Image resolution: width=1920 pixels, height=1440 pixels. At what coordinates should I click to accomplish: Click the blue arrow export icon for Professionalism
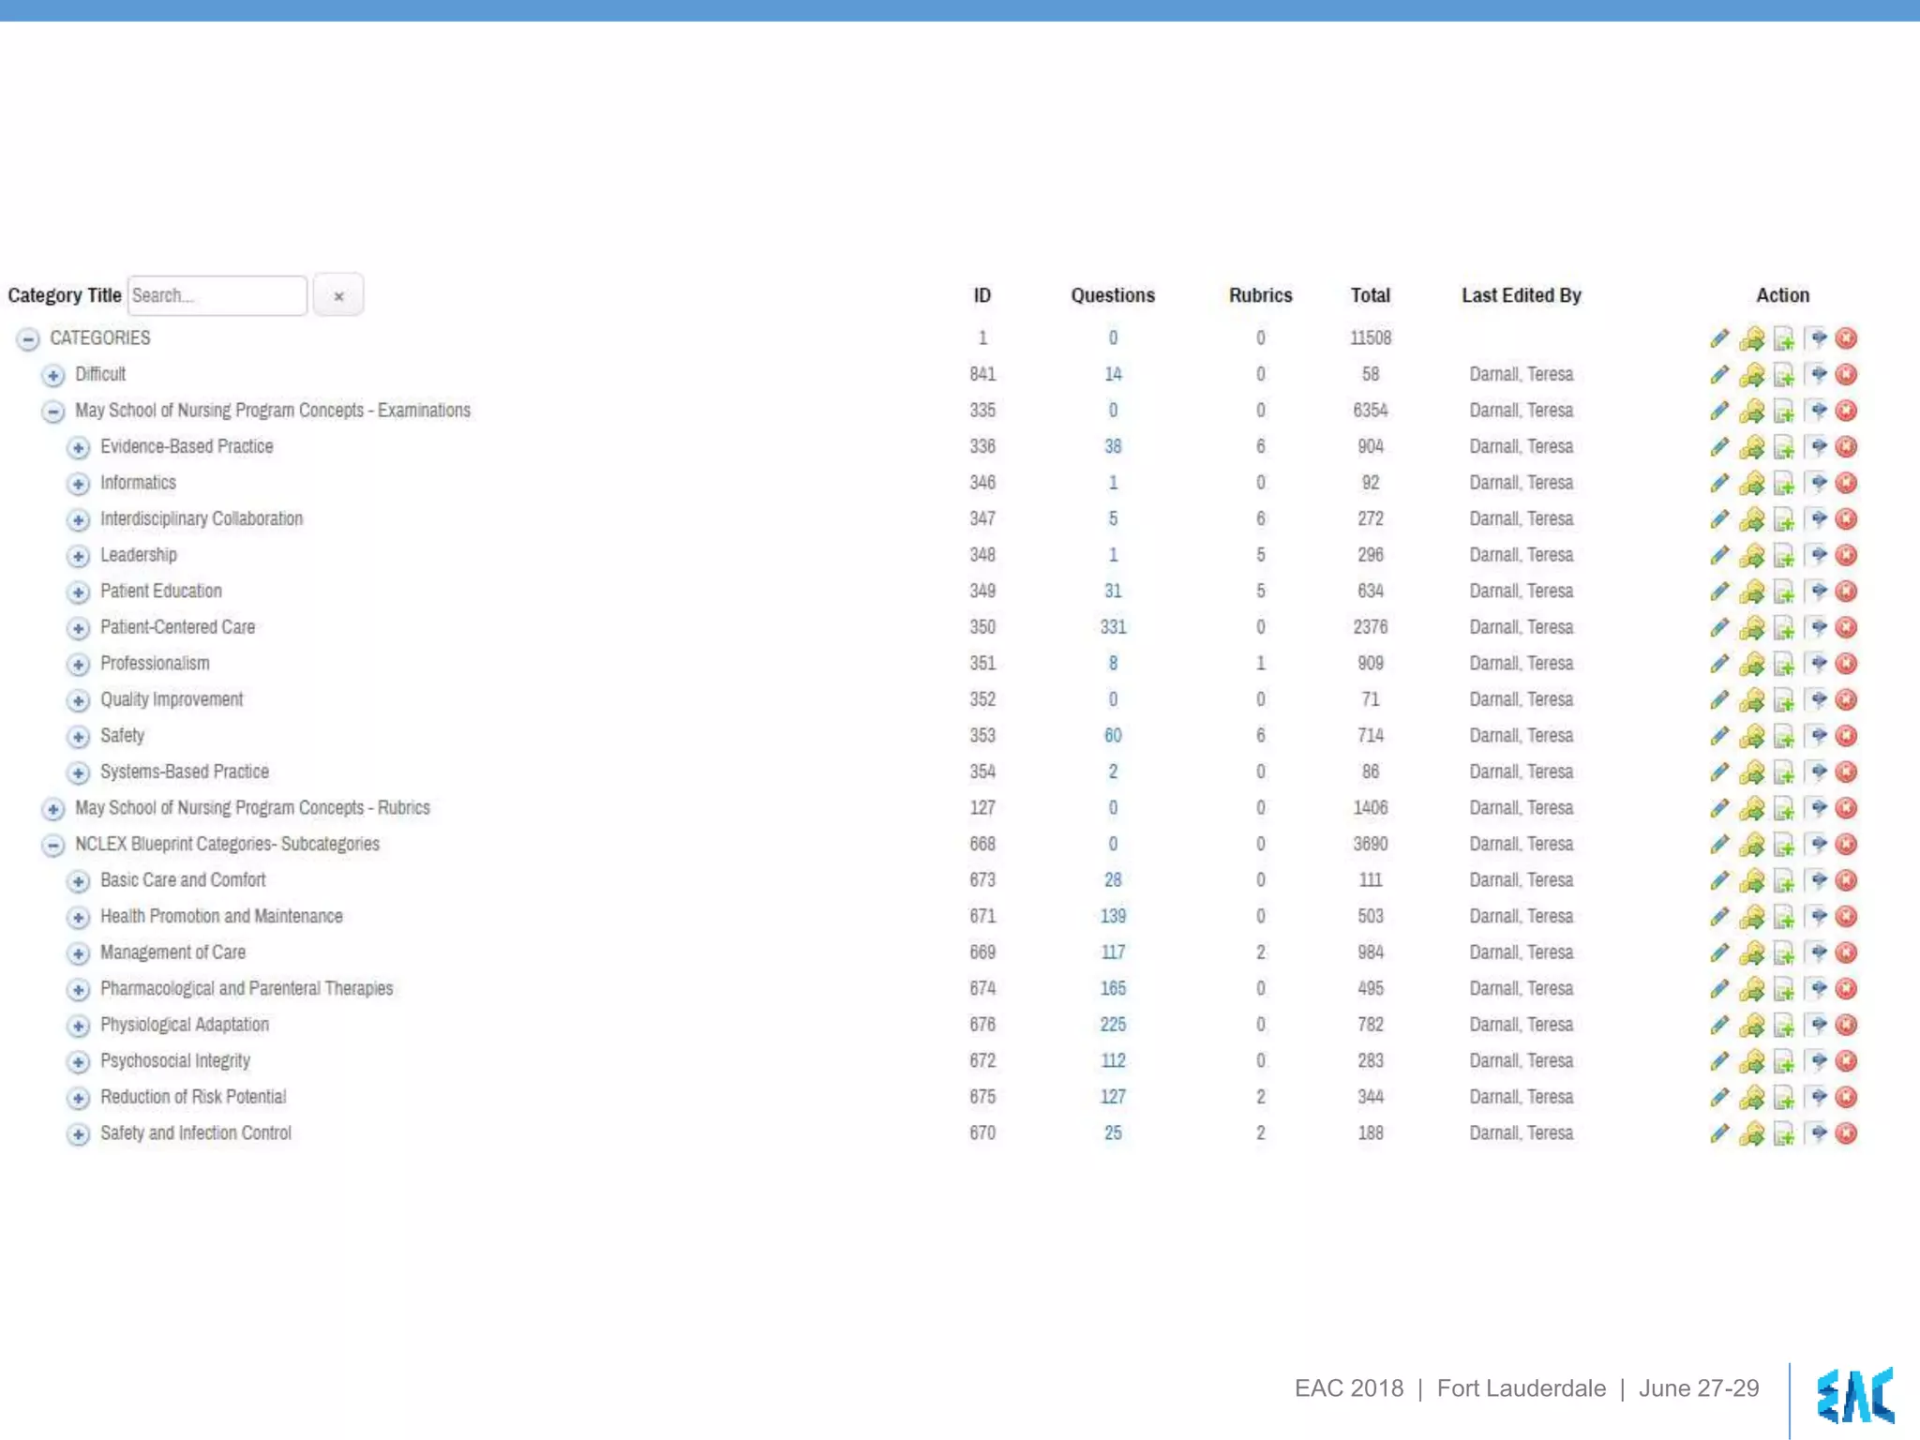coord(1817,664)
